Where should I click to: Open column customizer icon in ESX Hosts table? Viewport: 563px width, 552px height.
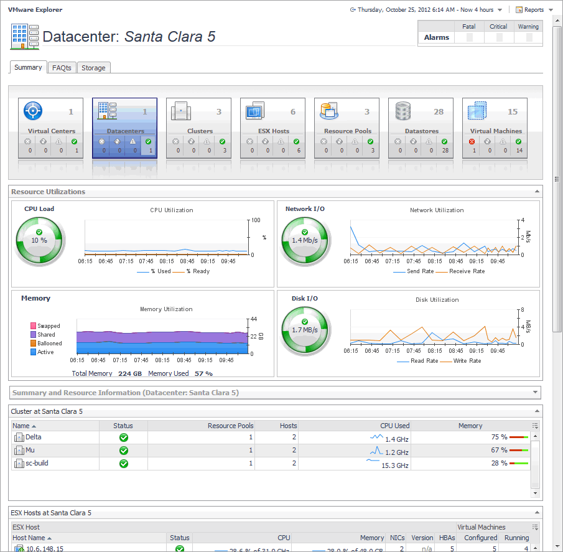535,527
